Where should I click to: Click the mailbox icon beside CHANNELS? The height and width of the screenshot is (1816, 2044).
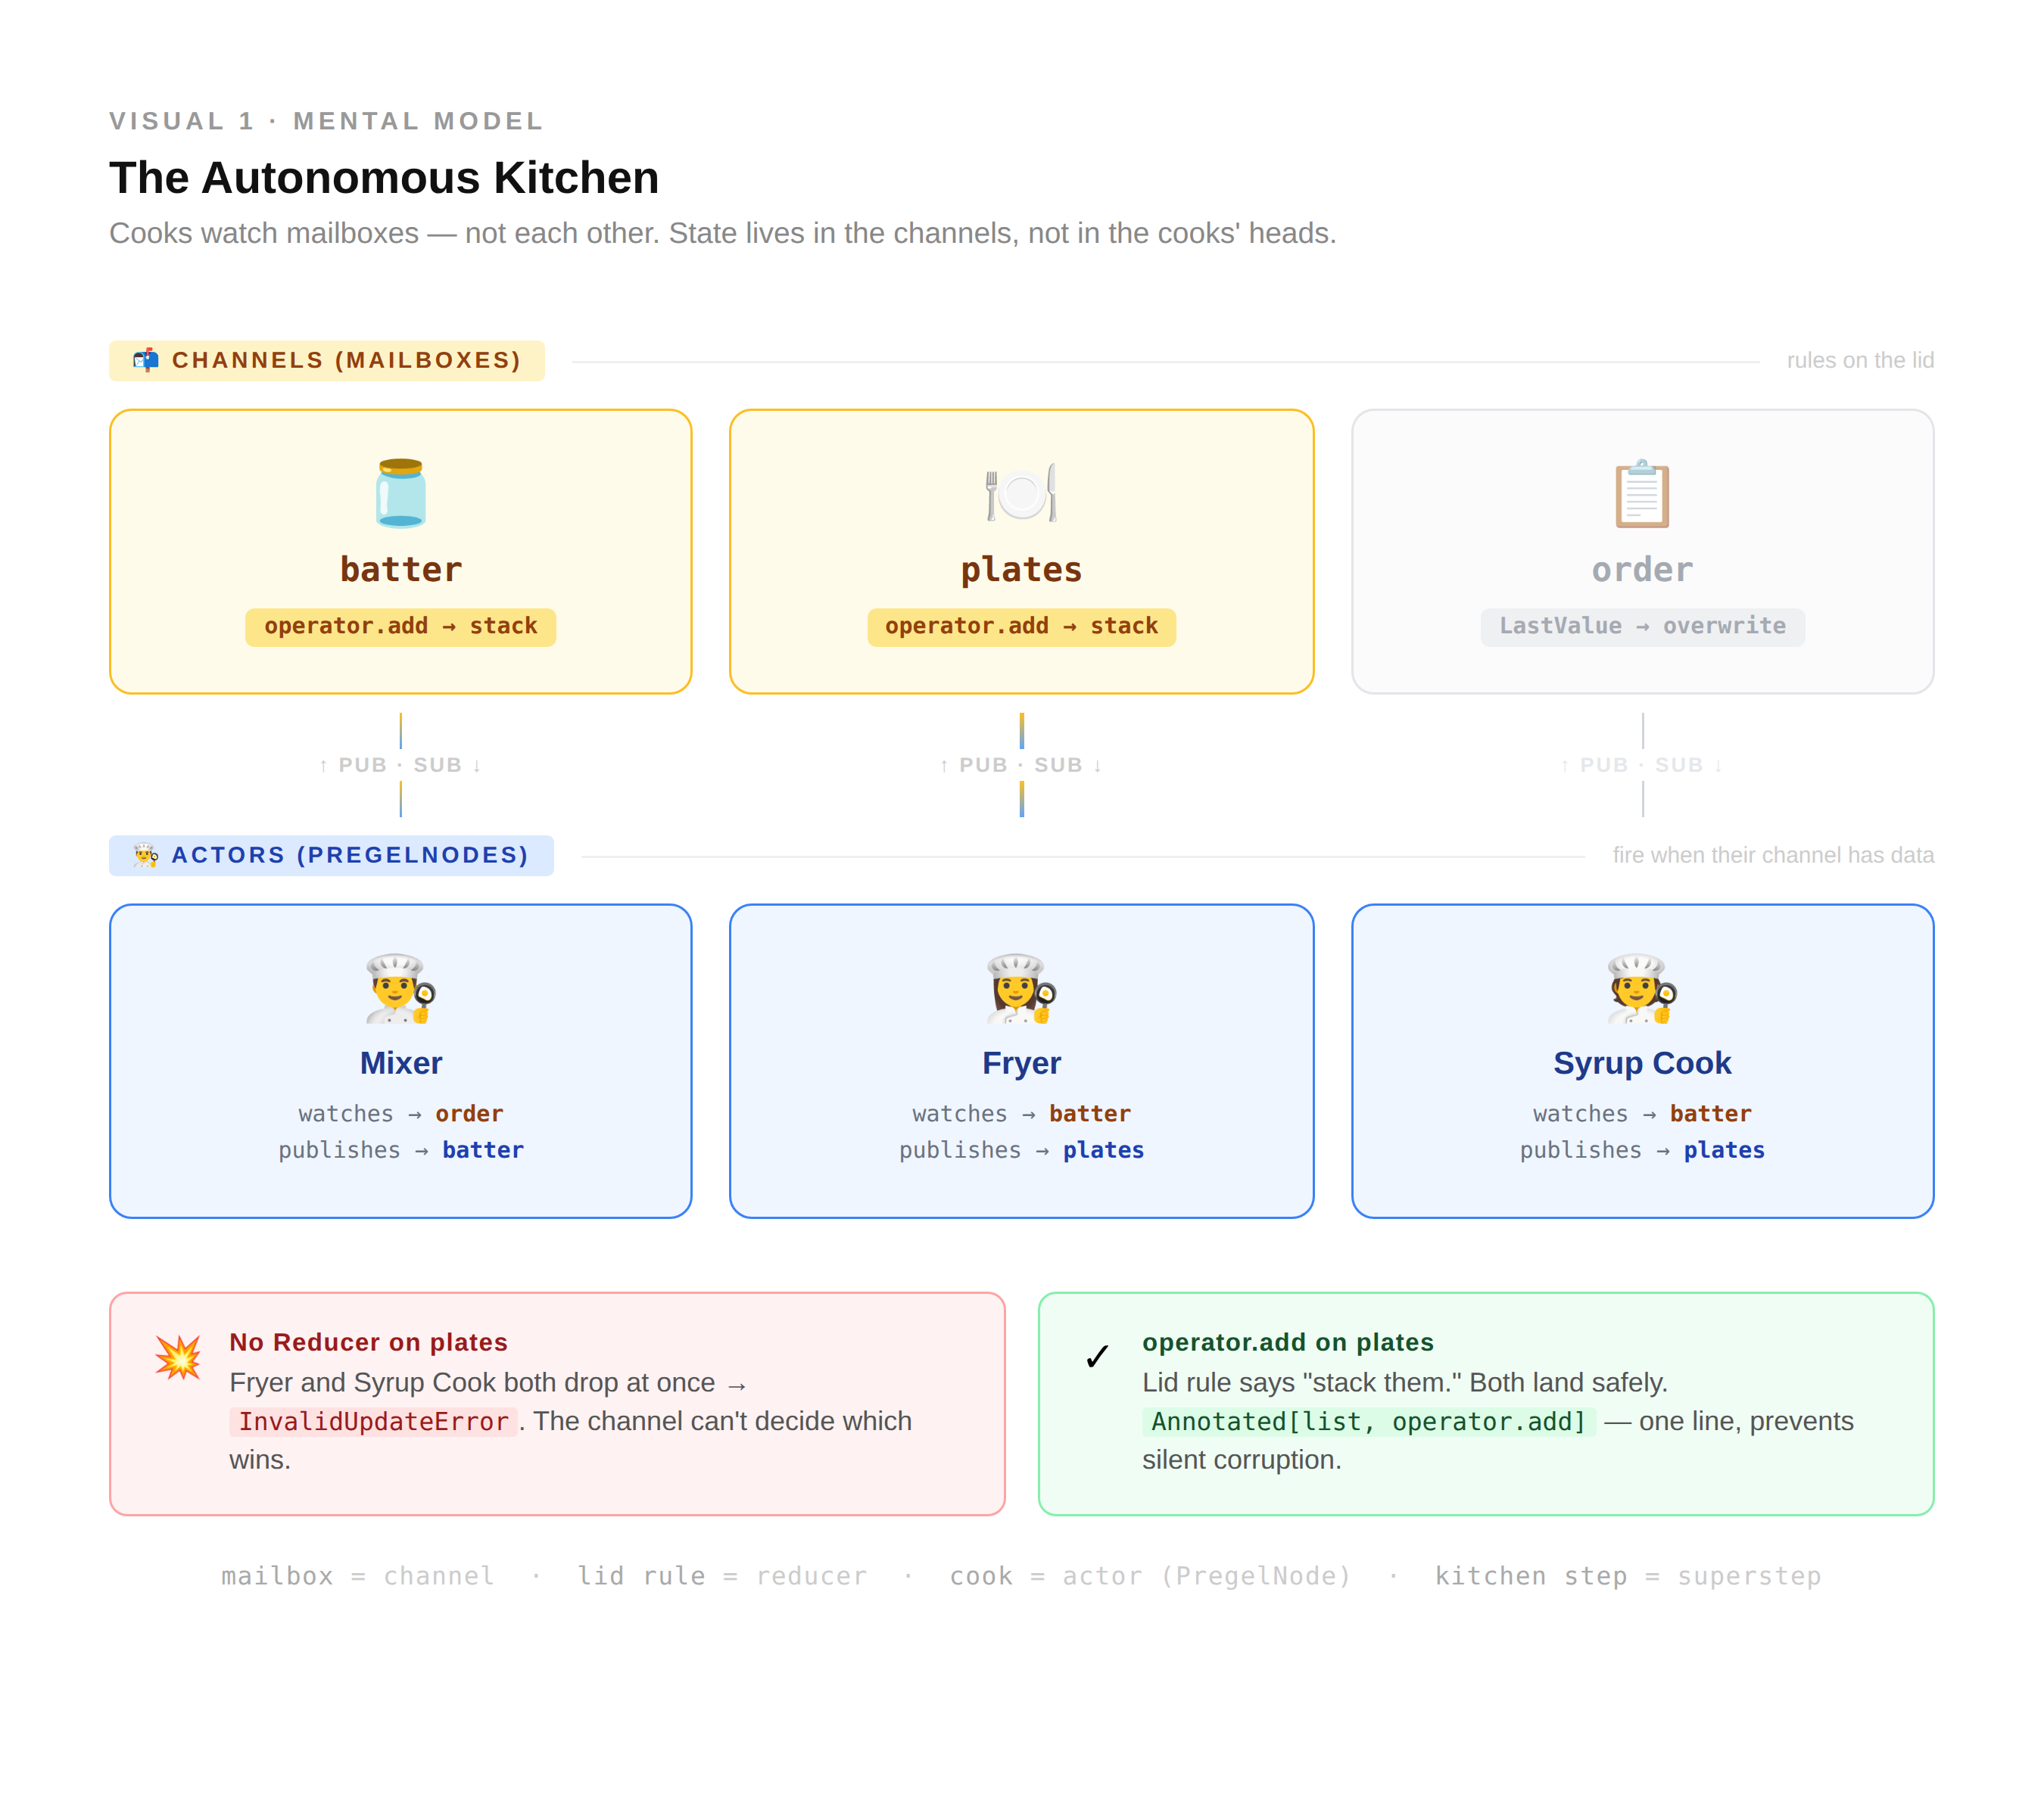click(146, 360)
